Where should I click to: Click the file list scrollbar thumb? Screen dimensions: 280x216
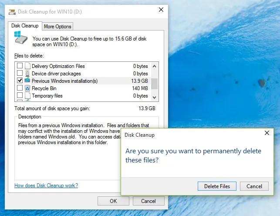pyautogui.click(x=155, y=84)
